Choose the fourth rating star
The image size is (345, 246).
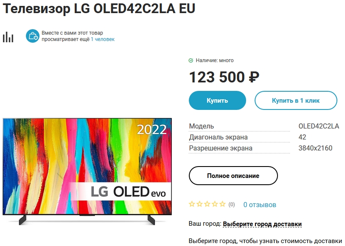pos(215,205)
